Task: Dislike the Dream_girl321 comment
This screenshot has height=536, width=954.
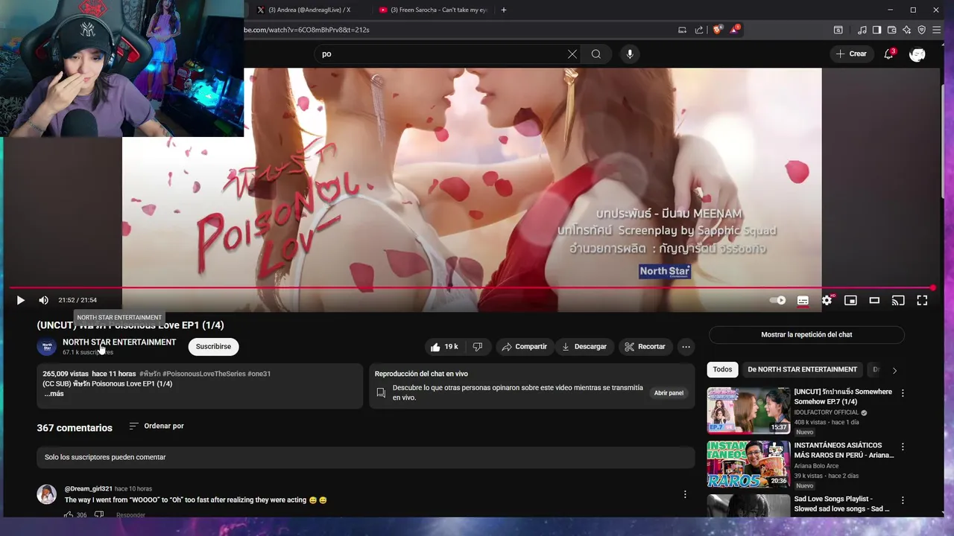Action: [98, 514]
